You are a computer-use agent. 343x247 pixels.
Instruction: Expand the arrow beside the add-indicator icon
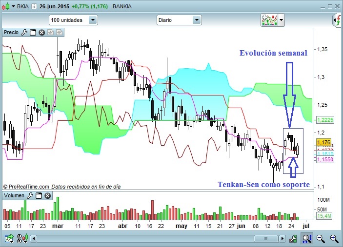point(282,20)
